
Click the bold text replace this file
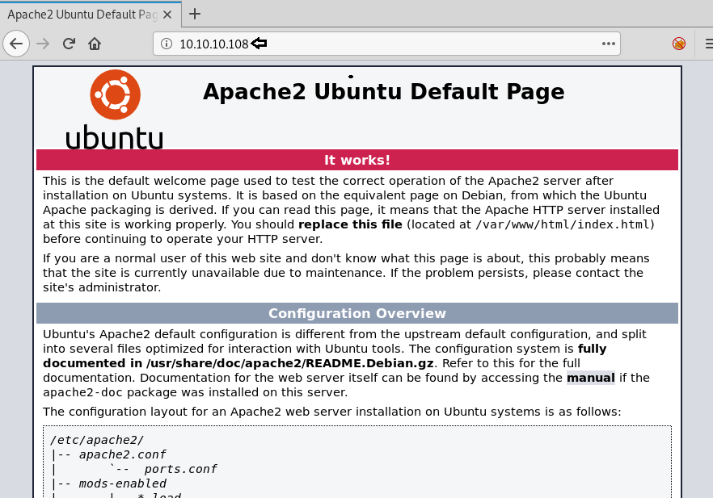350,224
